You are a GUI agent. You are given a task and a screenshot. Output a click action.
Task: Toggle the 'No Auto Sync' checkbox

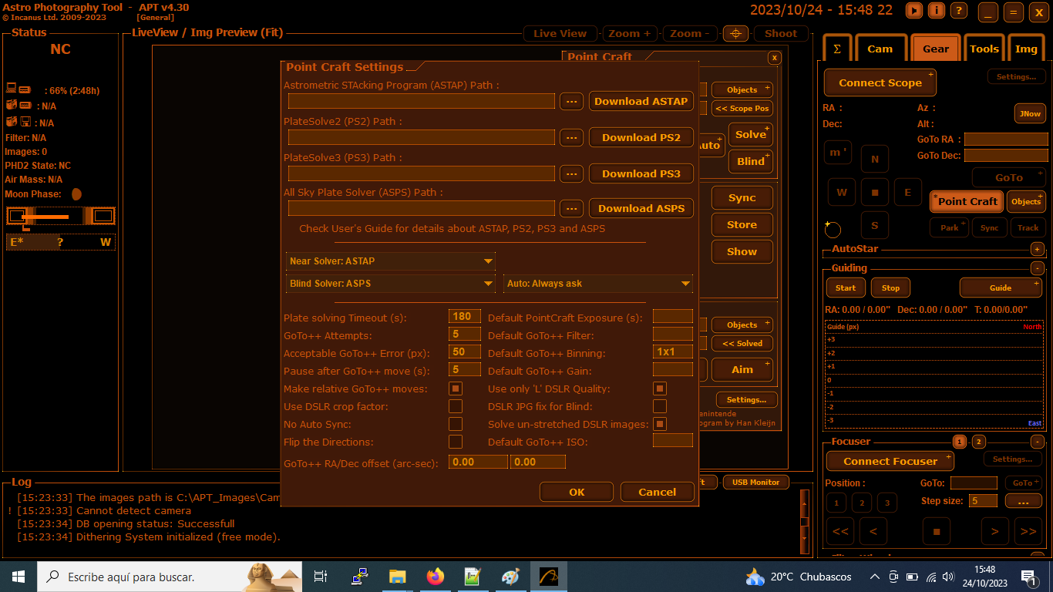pyautogui.click(x=456, y=424)
